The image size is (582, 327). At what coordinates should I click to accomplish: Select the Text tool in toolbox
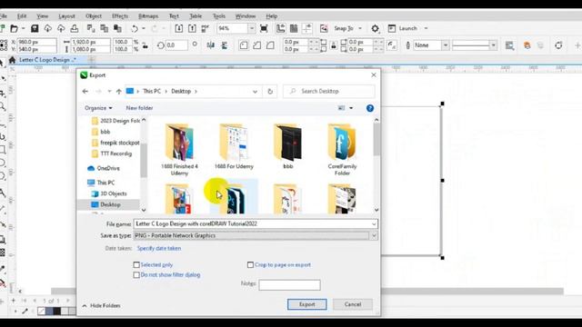pos(3,193)
